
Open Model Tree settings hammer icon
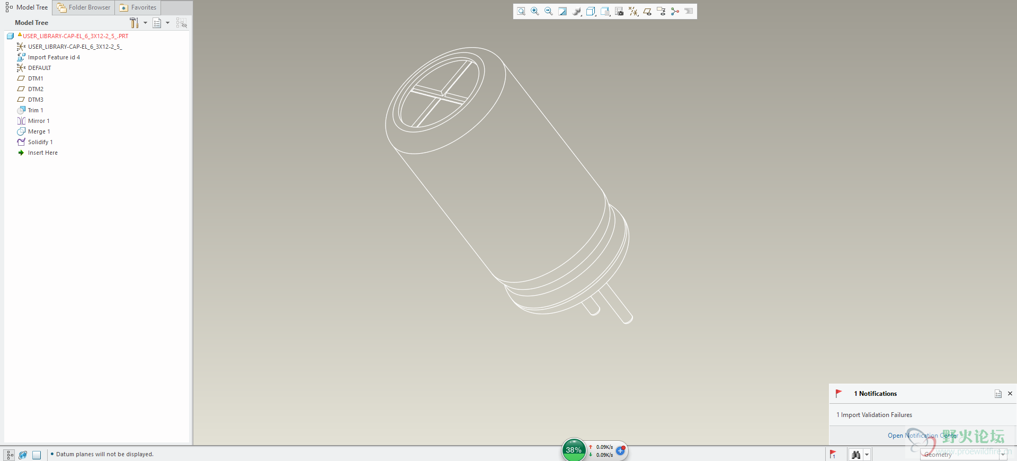point(134,23)
